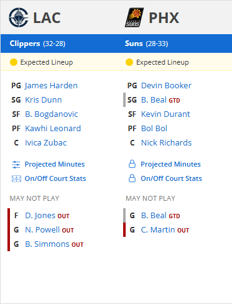The image size is (232, 304).
Task: Open Suns On/Off Court Stats link
Action: [171, 178]
